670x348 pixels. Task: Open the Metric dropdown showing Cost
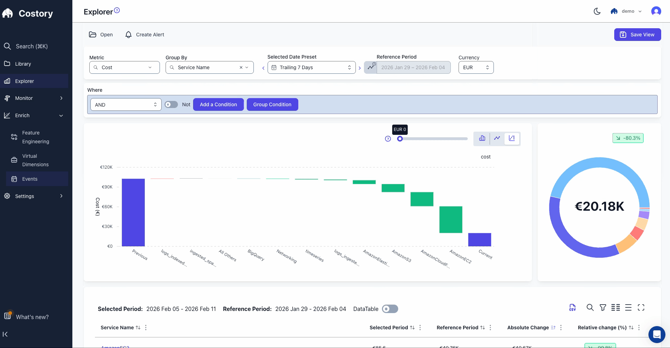point(124,67)
